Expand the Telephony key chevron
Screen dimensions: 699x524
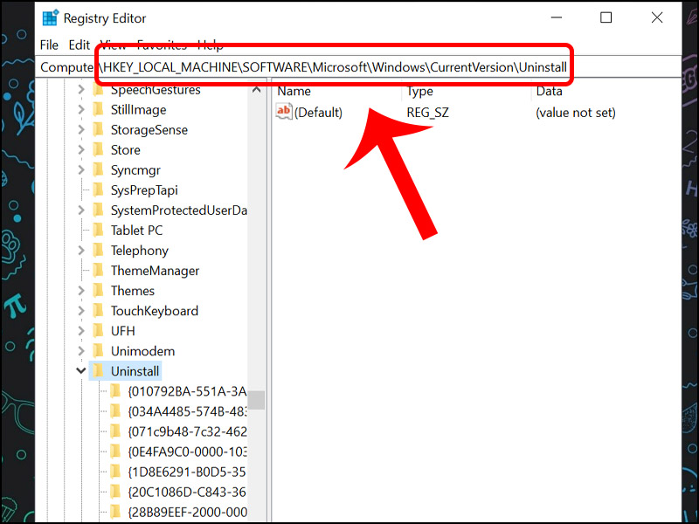click(x=81, y=251)
